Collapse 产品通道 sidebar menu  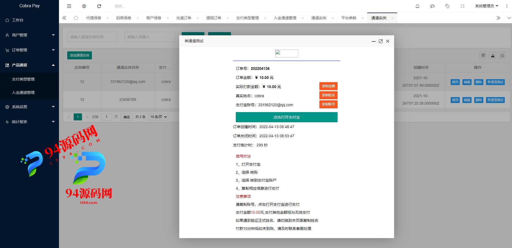point(29,65)
